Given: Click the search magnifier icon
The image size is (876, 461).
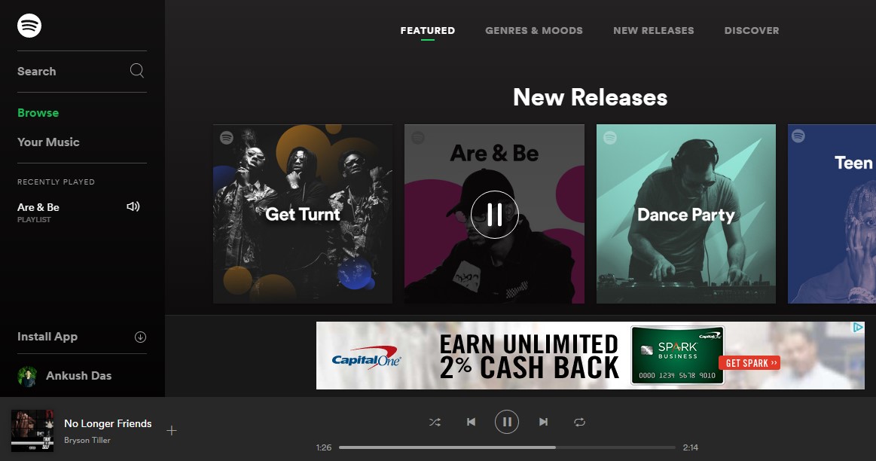Looking at the screenshot, I should click(x=137, y=70).
